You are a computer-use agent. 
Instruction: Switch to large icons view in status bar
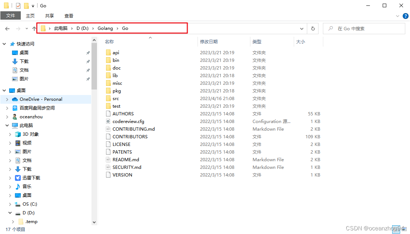404,230
